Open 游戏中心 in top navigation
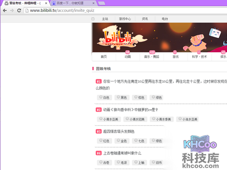The height and width of the screenshot is (170, 227). pyautogui.click(x=125, y=19)
